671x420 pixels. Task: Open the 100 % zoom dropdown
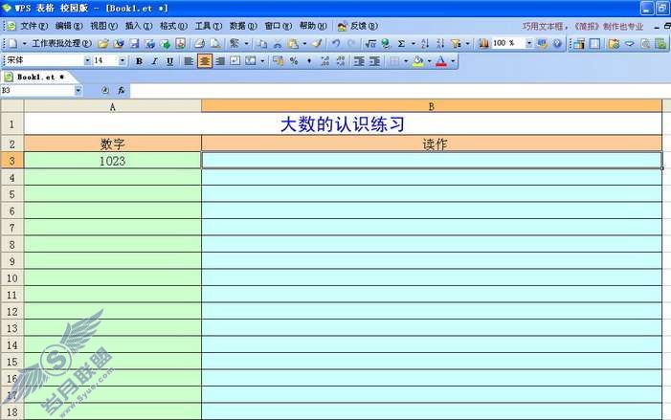pos(529,43)
